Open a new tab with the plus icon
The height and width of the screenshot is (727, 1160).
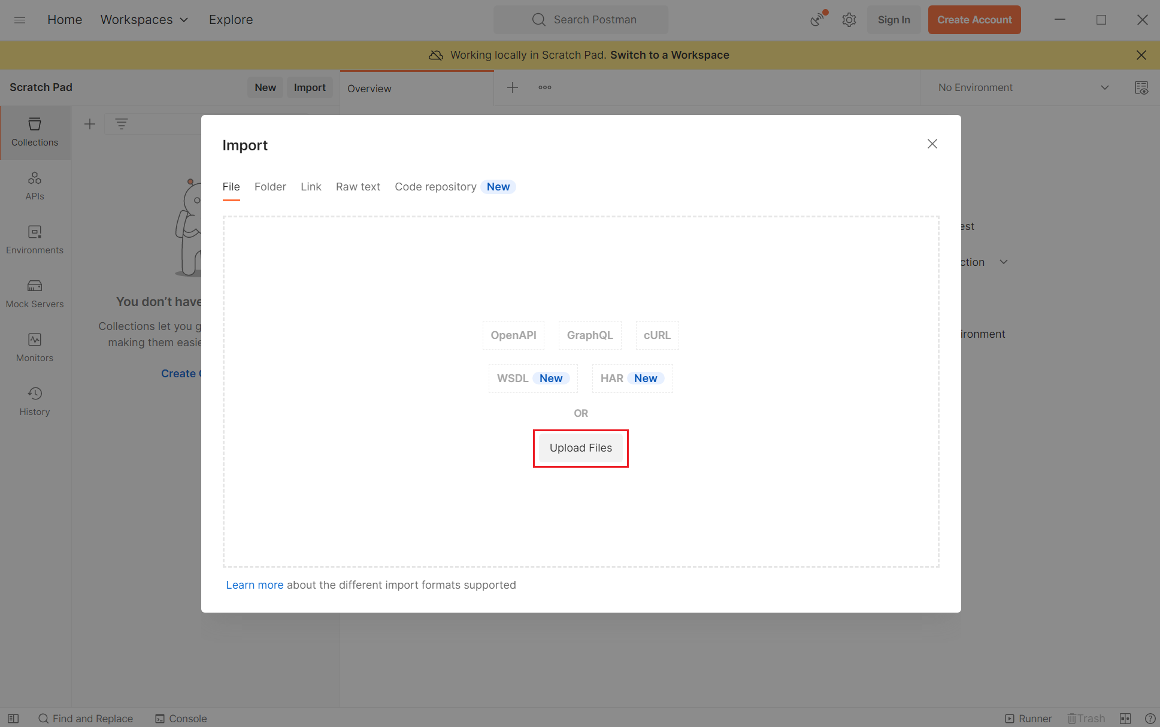click(x=513, y=87)
